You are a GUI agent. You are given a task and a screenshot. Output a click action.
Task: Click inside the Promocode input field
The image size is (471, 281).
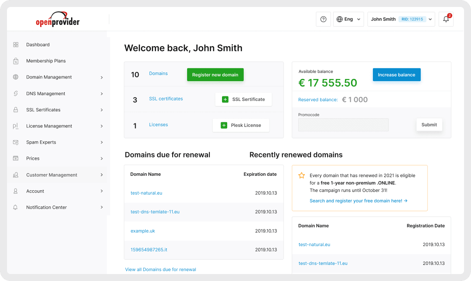[343, 124]
